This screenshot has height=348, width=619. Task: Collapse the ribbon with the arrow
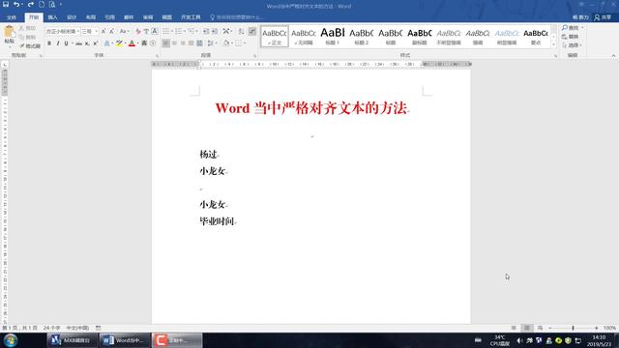tap(613, 56)
